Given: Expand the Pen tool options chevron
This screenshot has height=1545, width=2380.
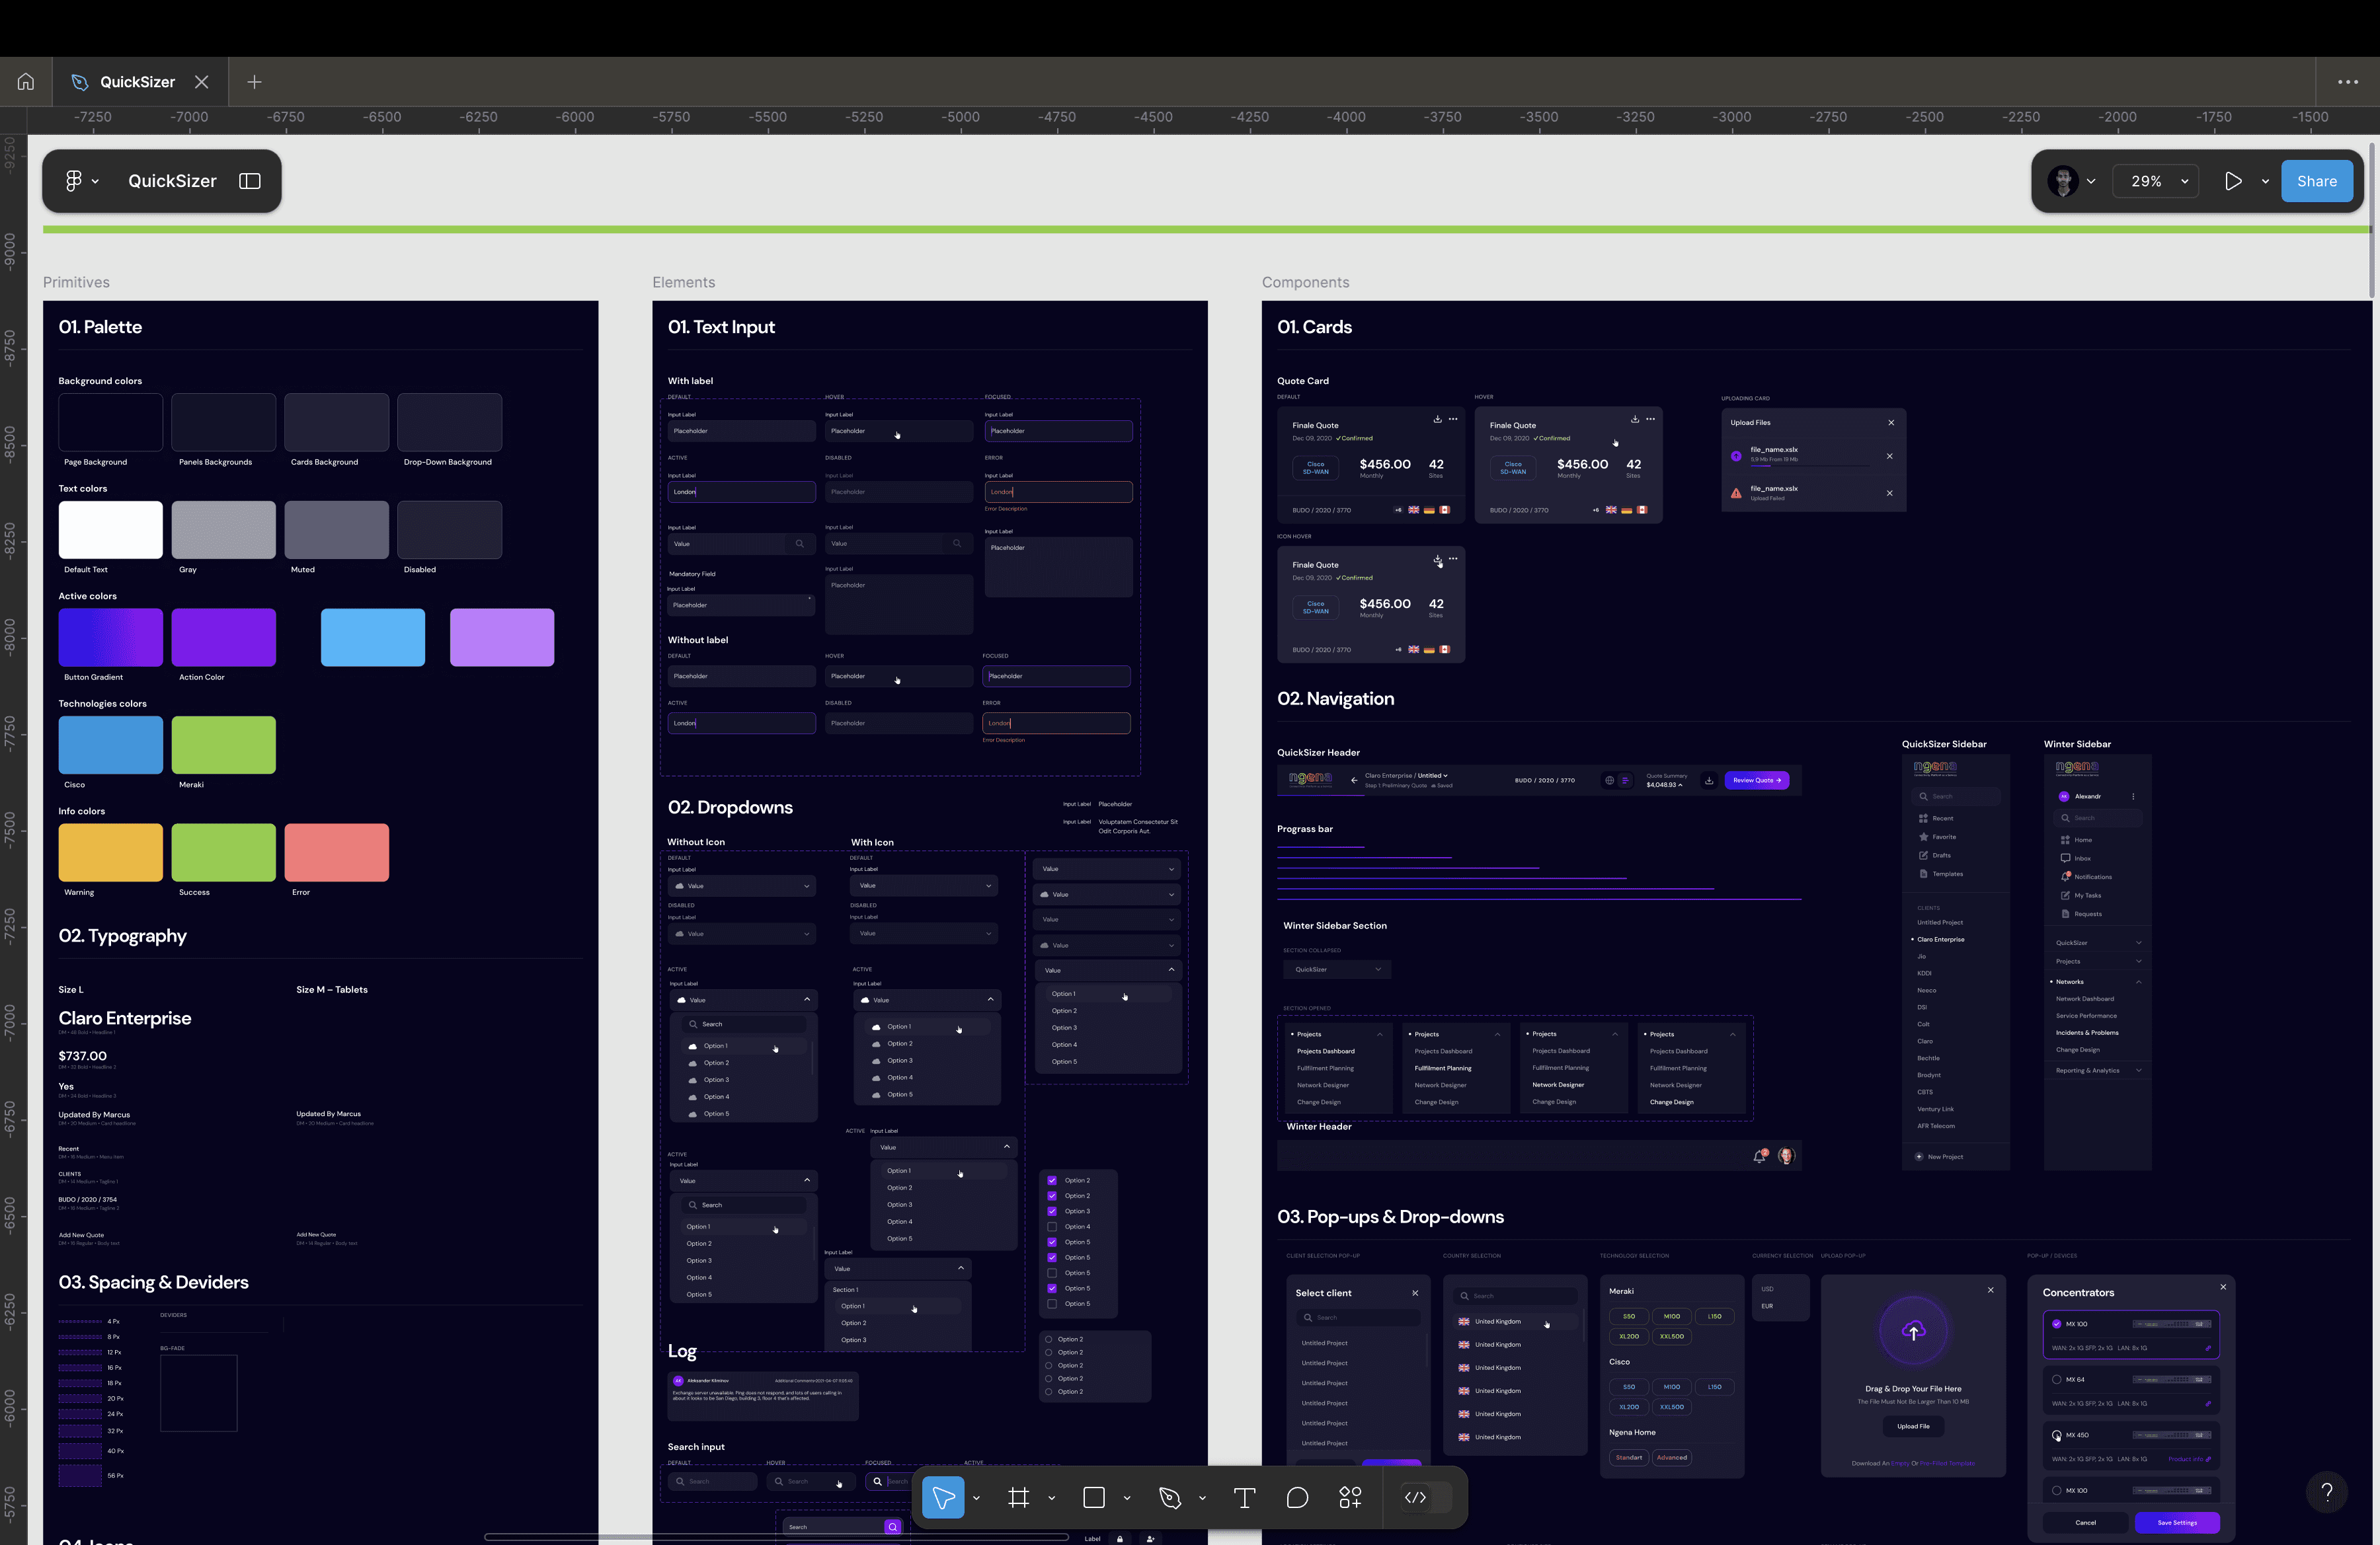Looking at the screenshot, I should [1202, 1498].
